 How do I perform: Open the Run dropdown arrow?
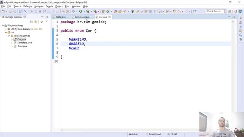(x=84, y=11)
